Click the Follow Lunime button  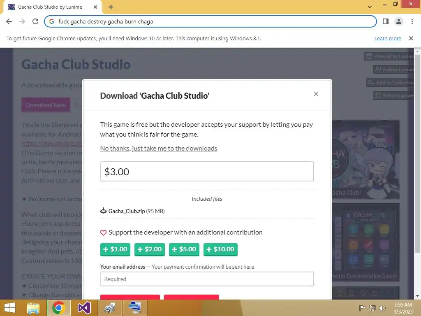tap(393, 70)
